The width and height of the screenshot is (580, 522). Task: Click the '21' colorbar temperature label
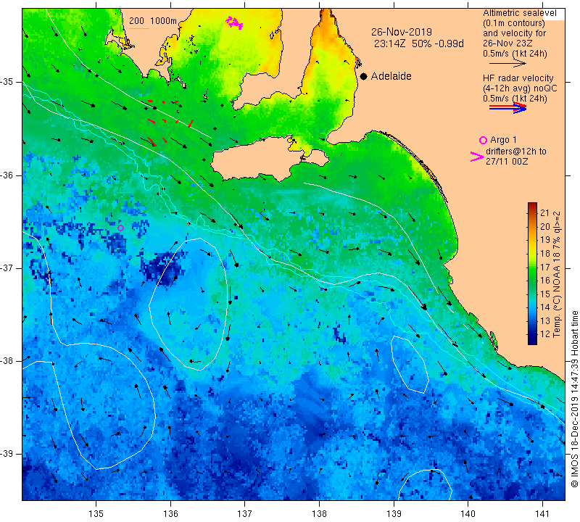pos(545,212)
